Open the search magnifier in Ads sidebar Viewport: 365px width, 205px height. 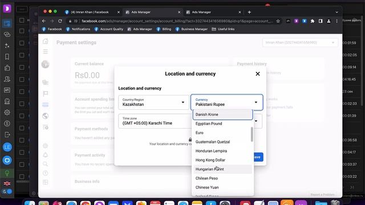tap(46, 164)
